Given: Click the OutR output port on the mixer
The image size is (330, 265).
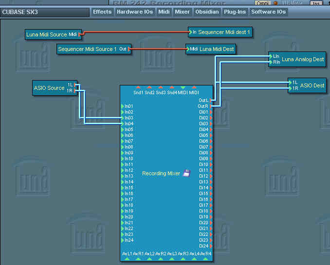Looking at the screenshot, I should coord(211,106).
